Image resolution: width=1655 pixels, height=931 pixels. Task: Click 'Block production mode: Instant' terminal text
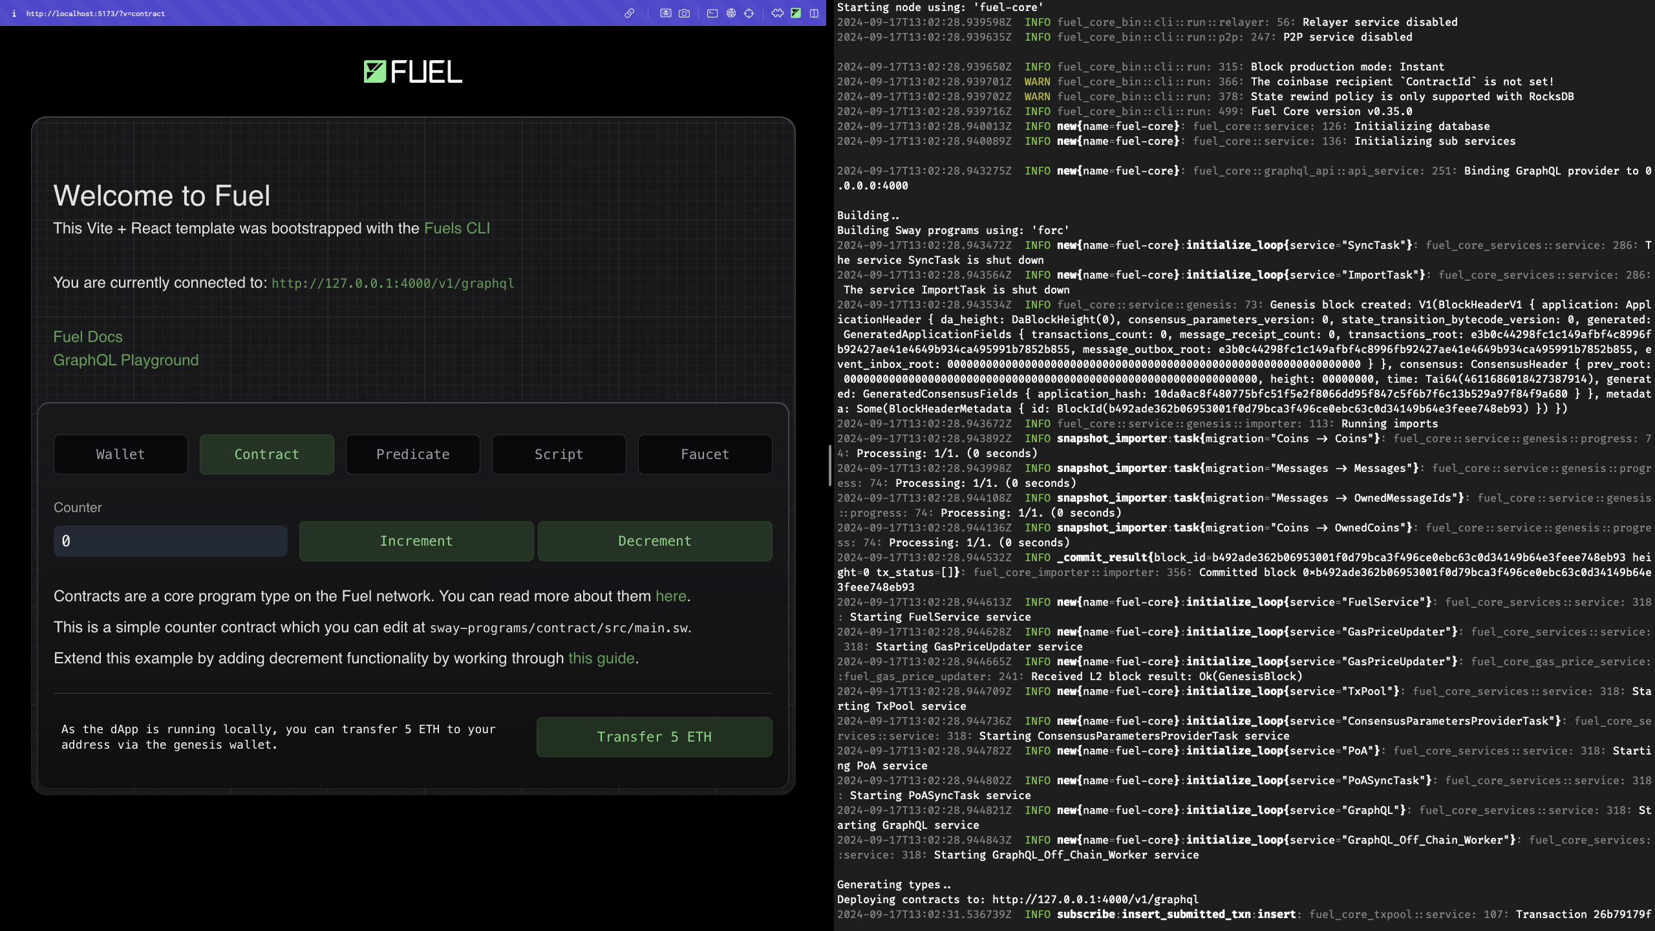[1348, 67]
